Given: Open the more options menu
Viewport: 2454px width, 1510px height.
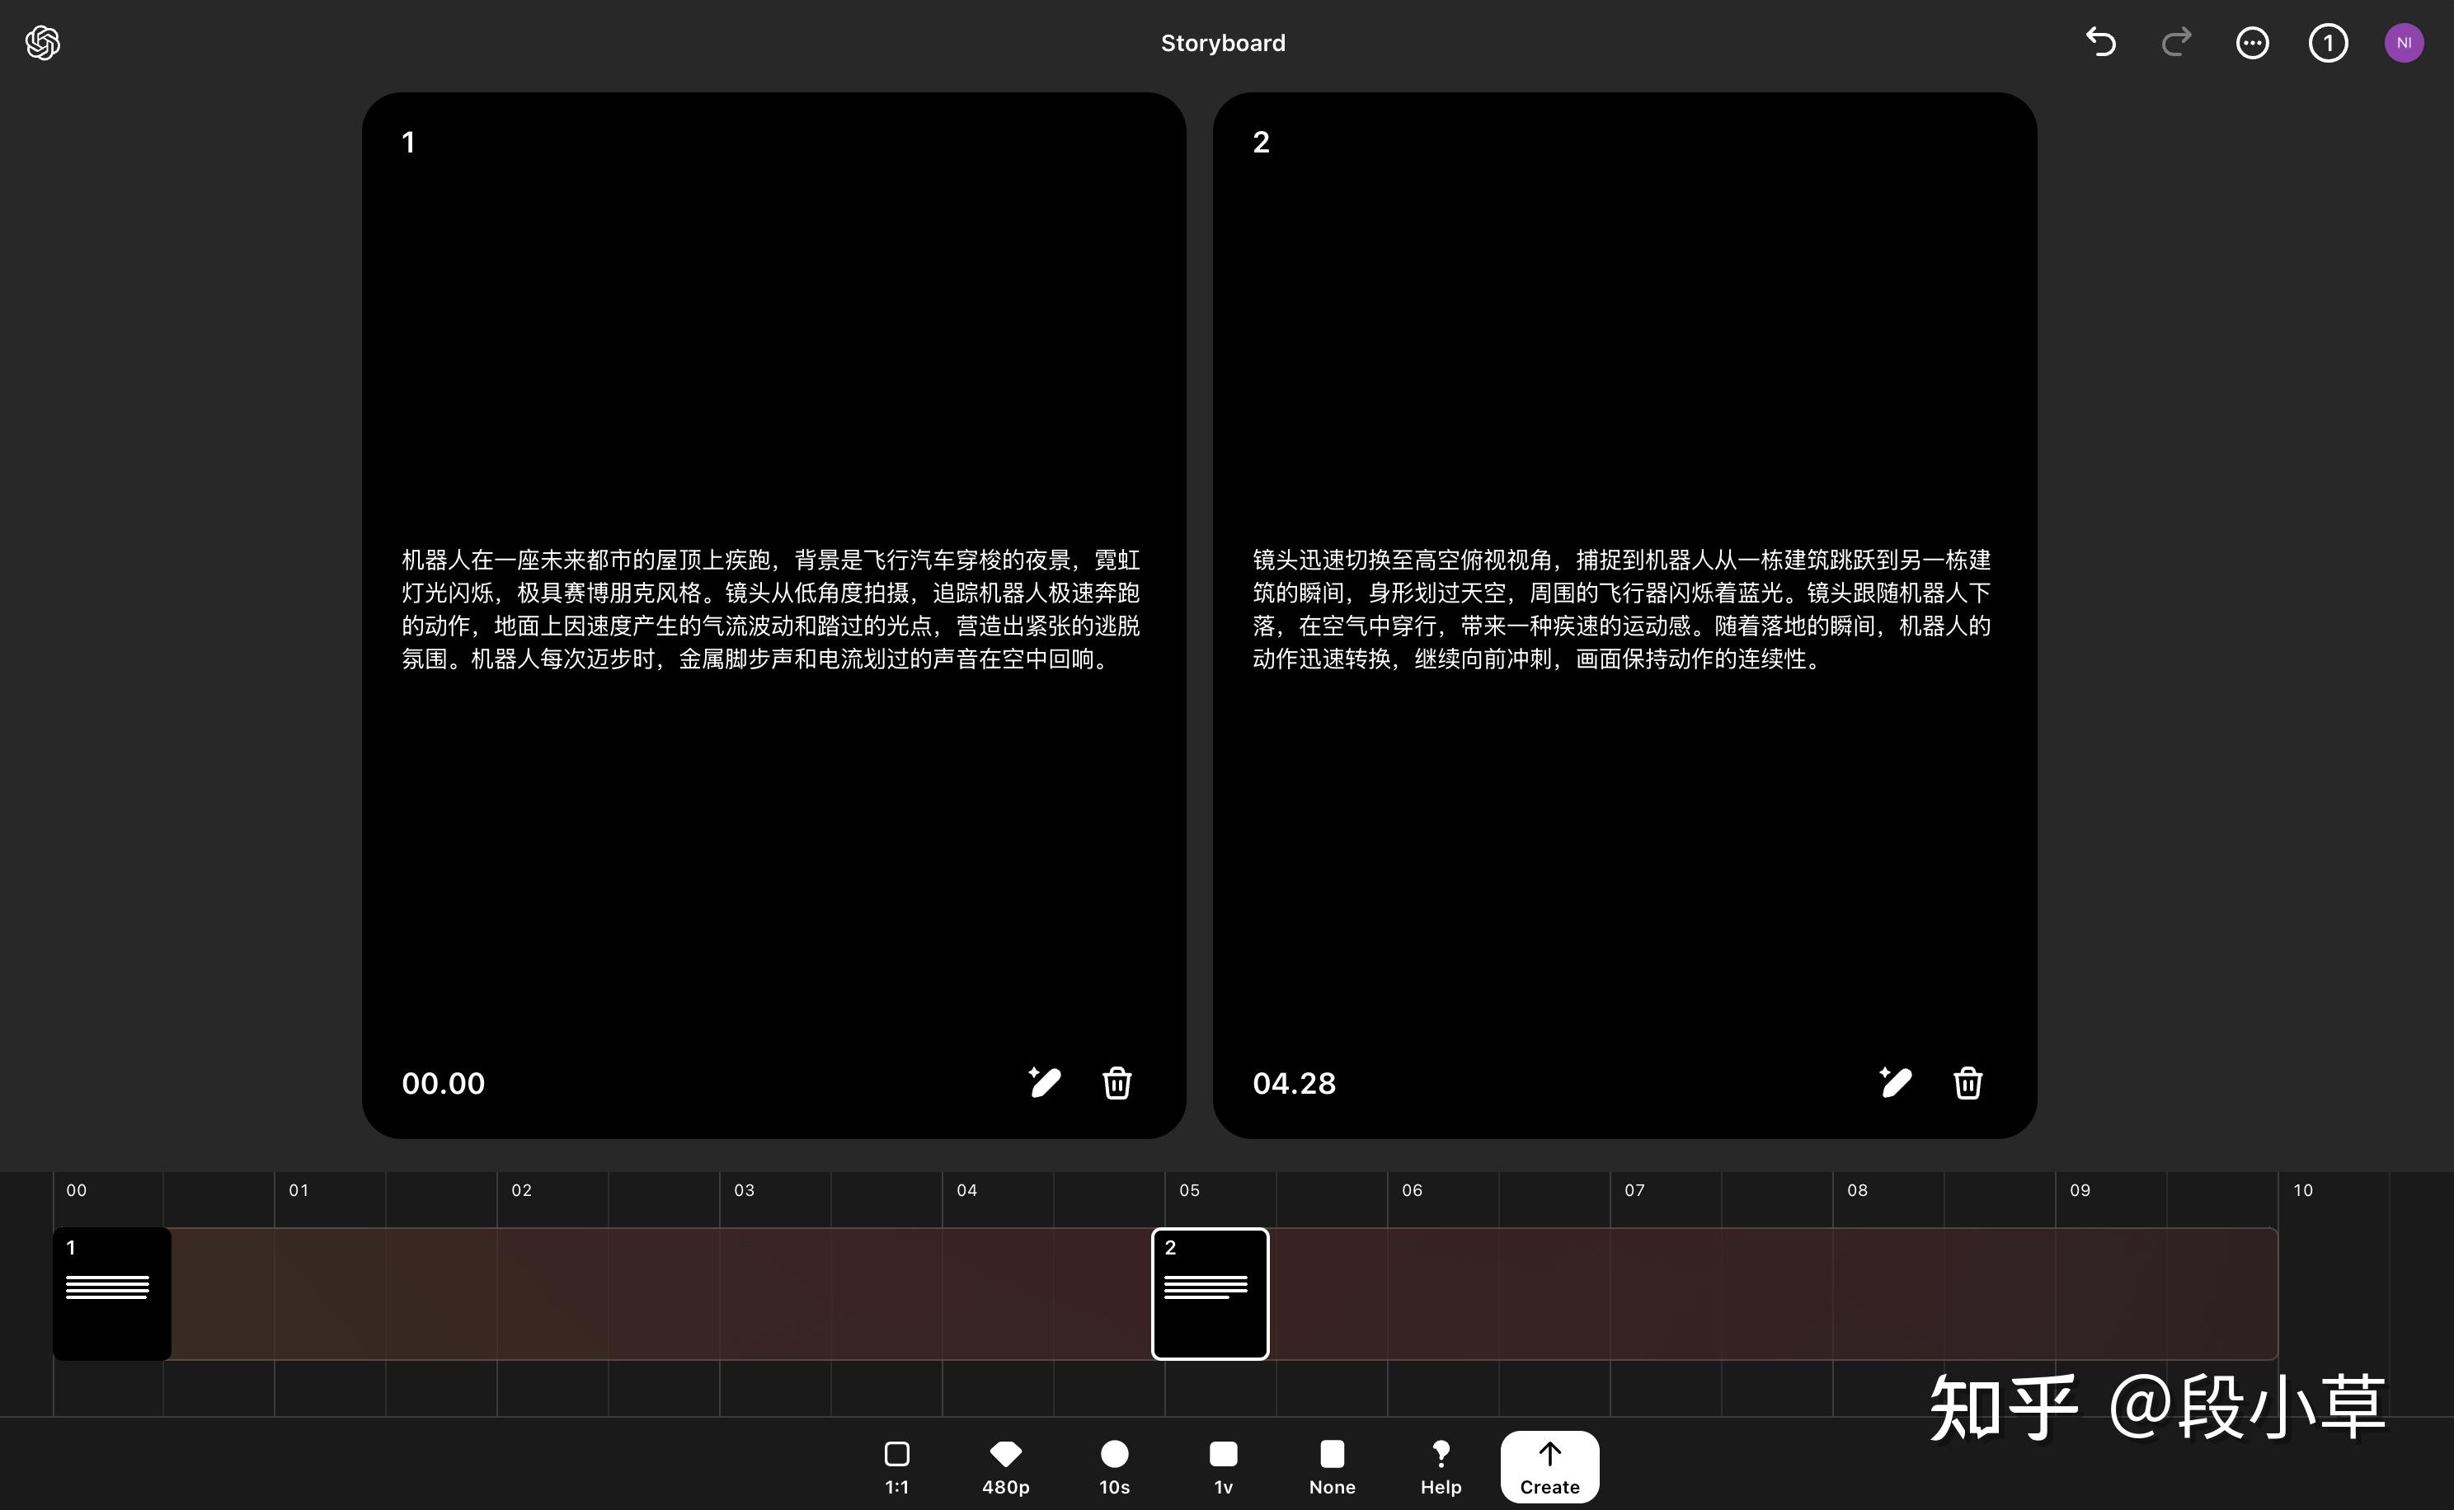Looking at the screenshot, I should click(2252, 42).
